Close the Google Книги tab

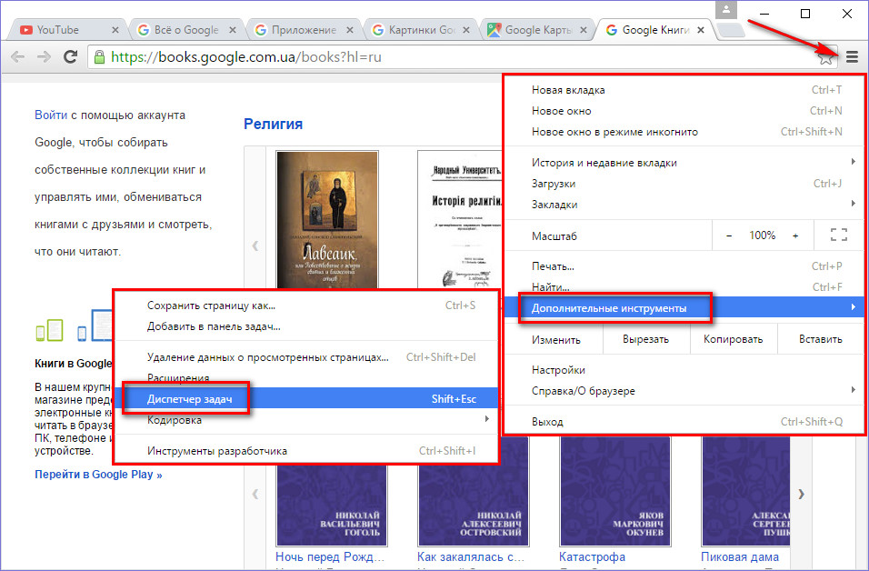[x=701, y=30]
